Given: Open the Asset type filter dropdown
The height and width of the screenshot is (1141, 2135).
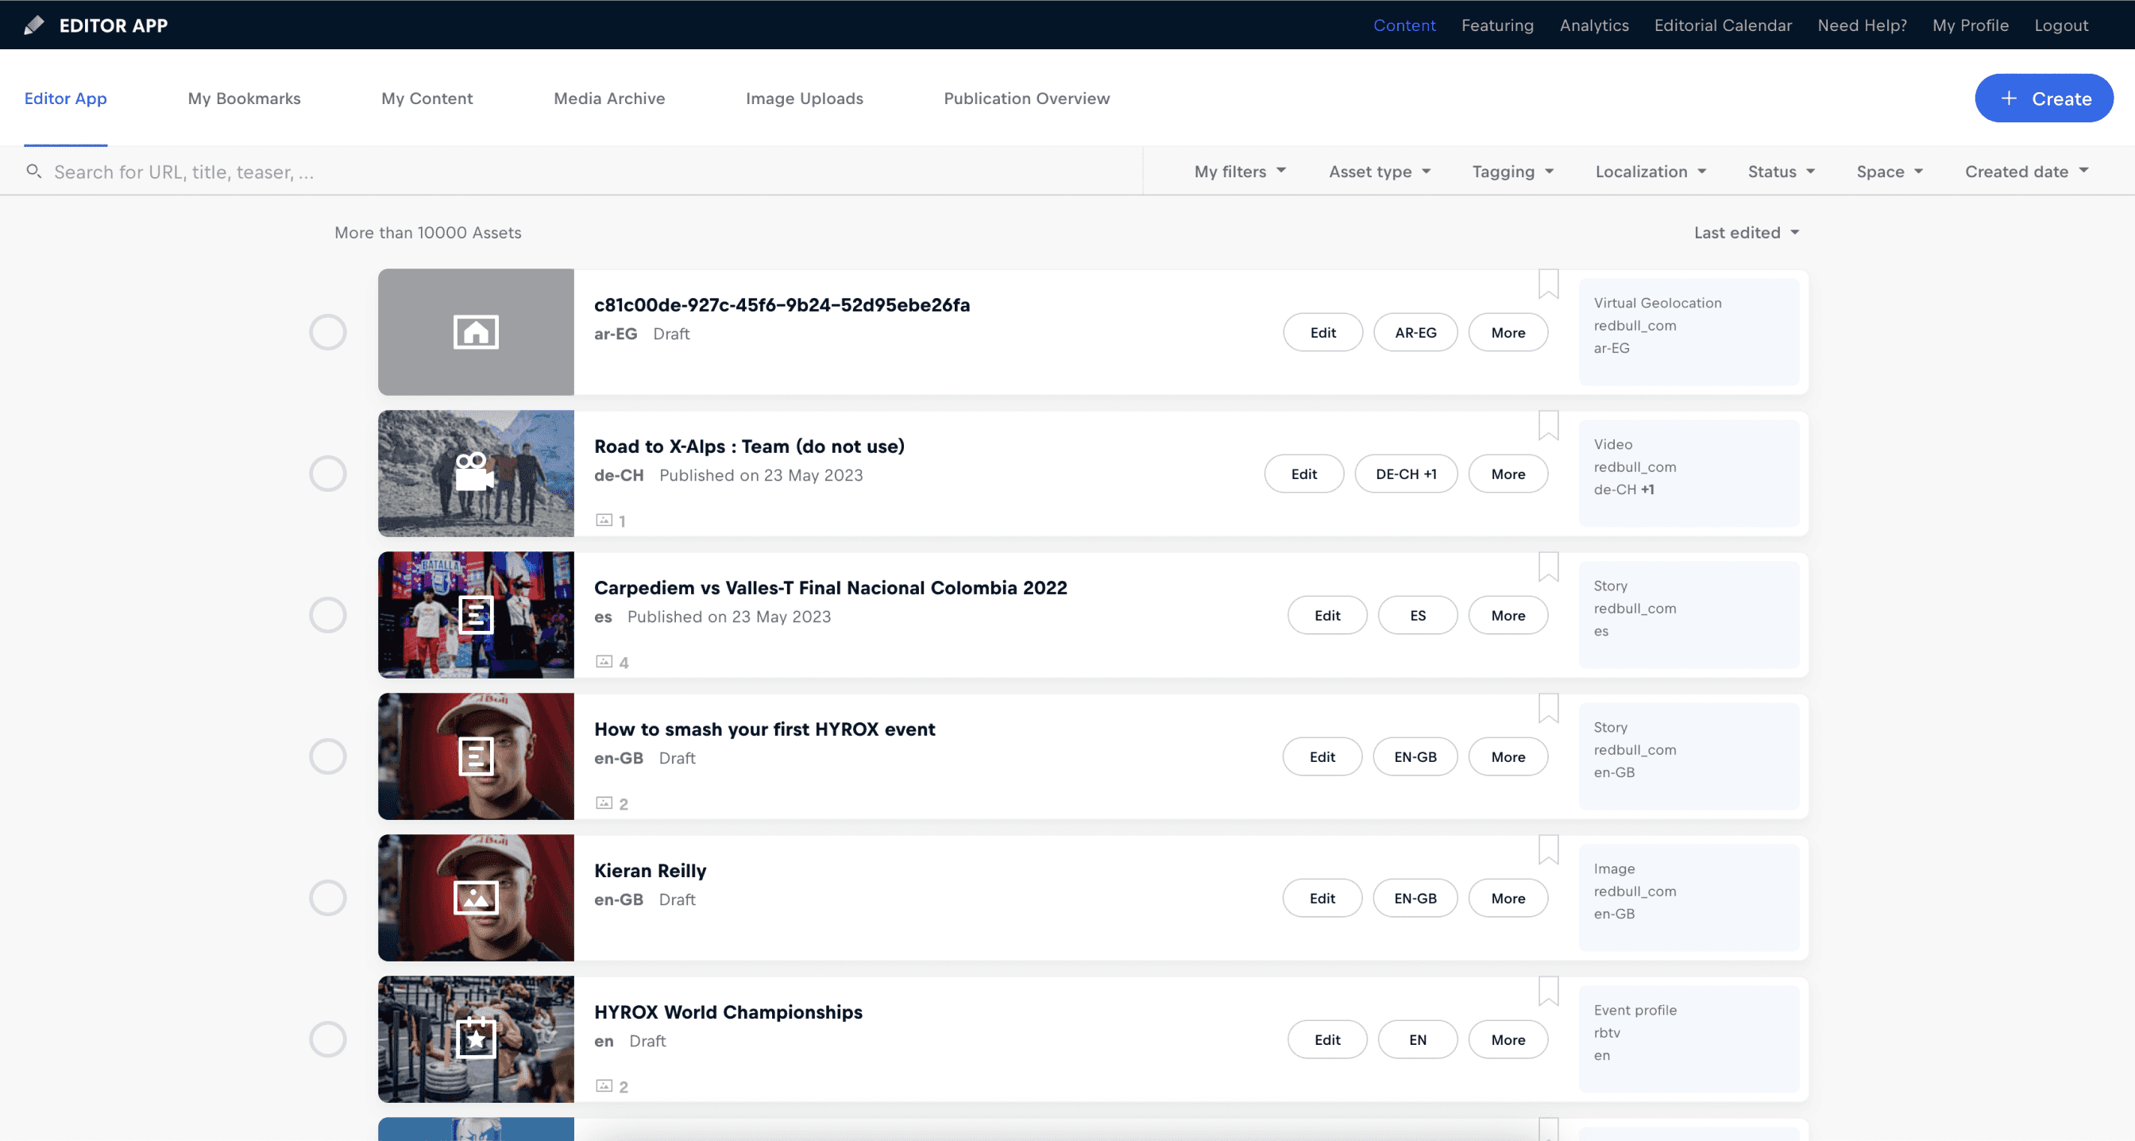Looking at the screenshot, I should click(x=1379, y=172).
